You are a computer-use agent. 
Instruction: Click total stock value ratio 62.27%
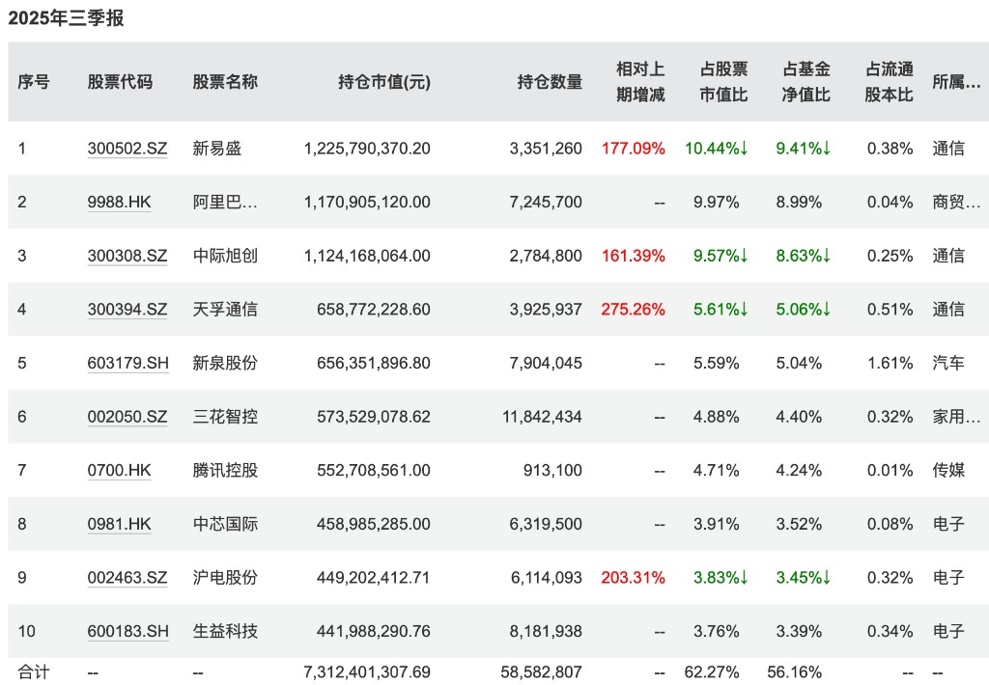point(712,672)
